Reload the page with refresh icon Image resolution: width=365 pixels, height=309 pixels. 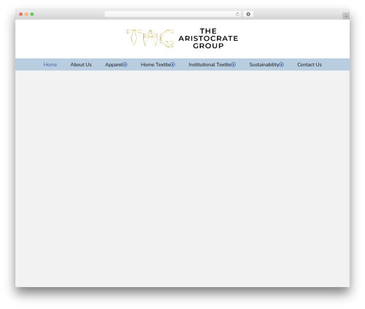[x=237, y=14]
